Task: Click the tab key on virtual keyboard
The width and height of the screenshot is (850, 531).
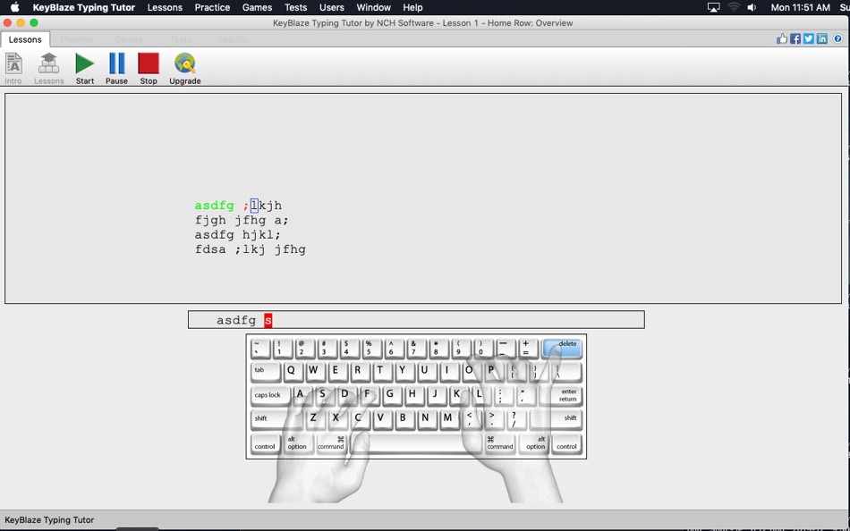Action: pyautogui.click(x=266, y=372)
